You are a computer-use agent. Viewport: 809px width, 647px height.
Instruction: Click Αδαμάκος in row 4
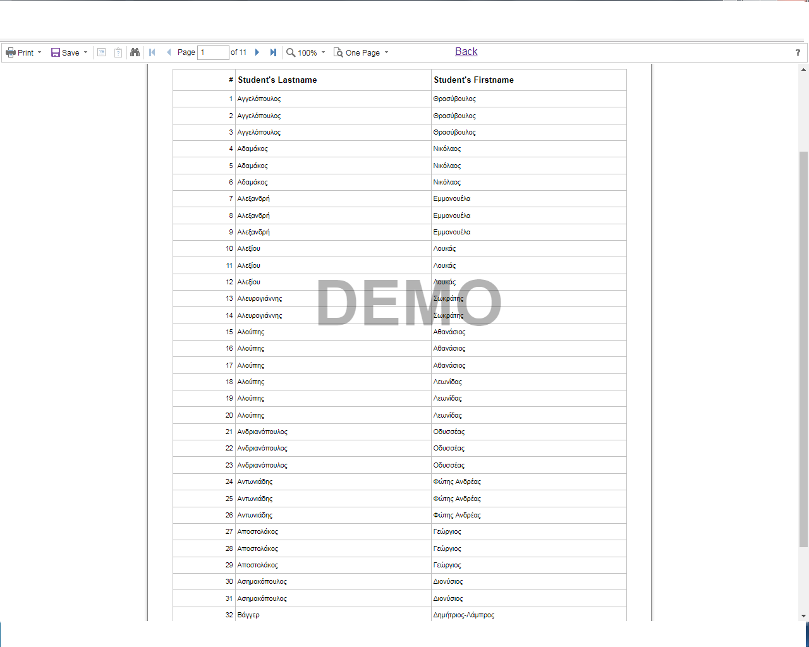coord(253,149)
